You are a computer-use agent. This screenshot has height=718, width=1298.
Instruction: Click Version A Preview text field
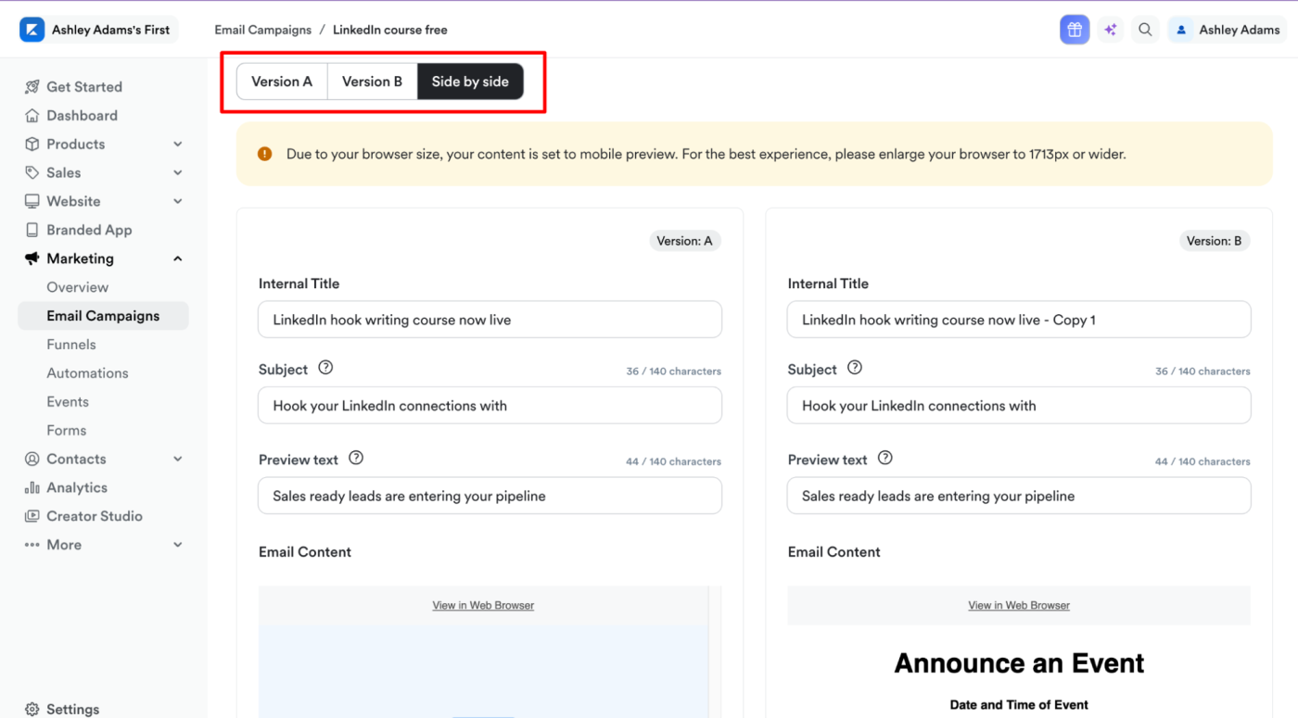pos(490,496)
